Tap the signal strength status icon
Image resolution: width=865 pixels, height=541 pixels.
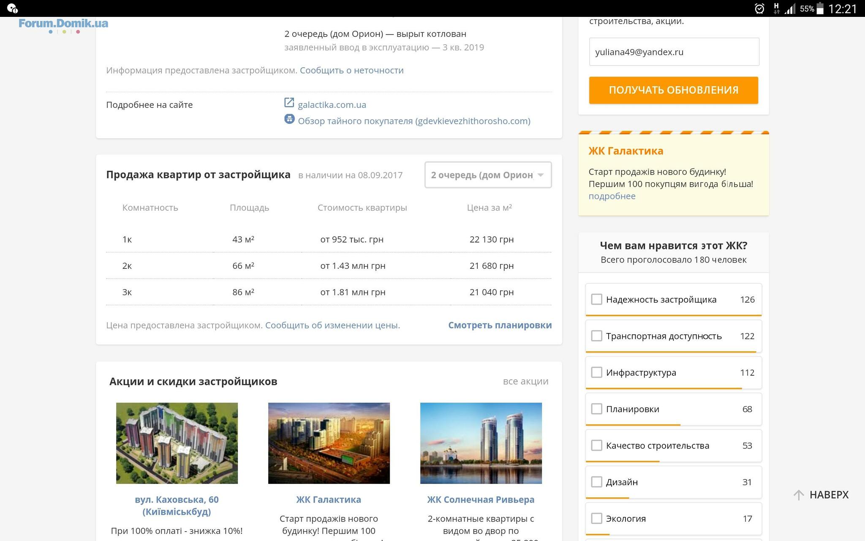click(790, 8)
